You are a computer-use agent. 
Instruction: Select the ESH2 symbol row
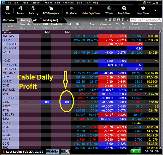point(80,40)
